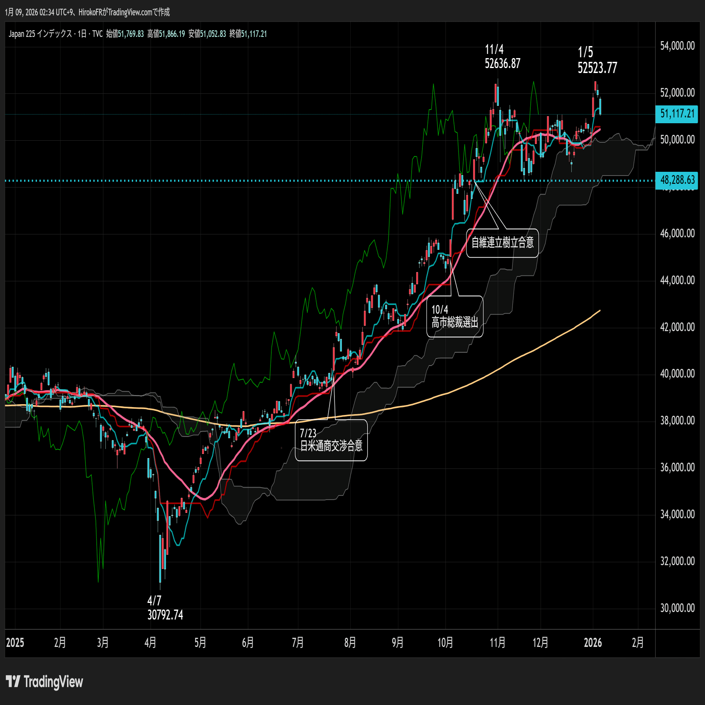This screenshot has width=705, height=705.
Task: Click the 32,000.00 price axis label
Action: [677, 561]
